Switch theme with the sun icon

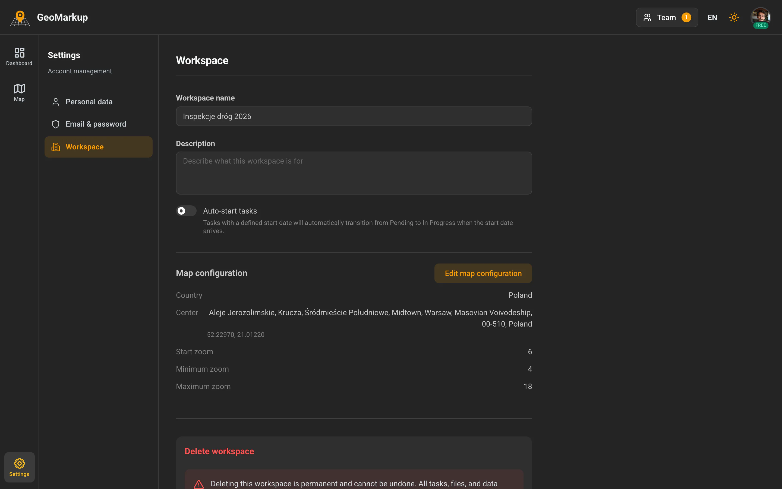point(734,17)
